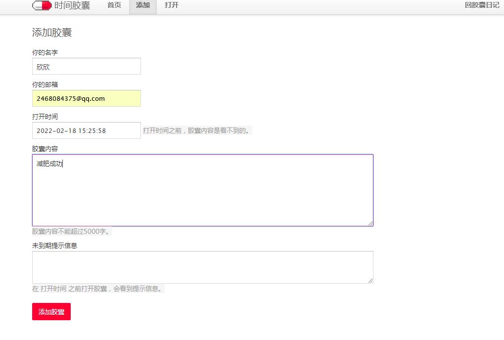The height and width of the screenshot is (340, 504).
Task: Click the 添加胶囊 page heading
Action: [x=52, y=33]
